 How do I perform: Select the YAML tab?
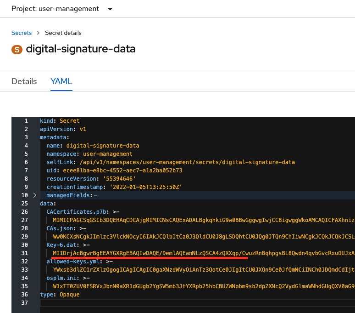[x=61, y=81]
